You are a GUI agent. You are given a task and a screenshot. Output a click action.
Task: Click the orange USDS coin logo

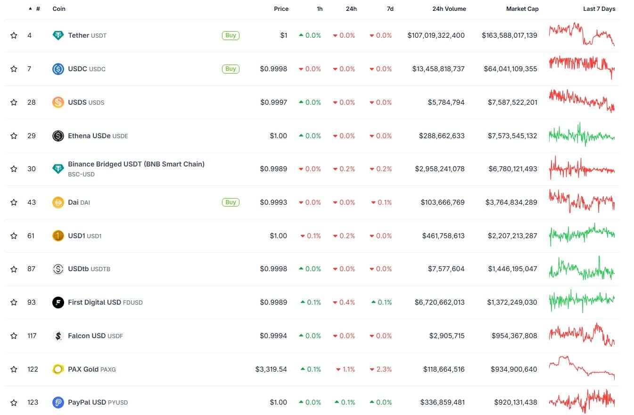pos(58,102)
